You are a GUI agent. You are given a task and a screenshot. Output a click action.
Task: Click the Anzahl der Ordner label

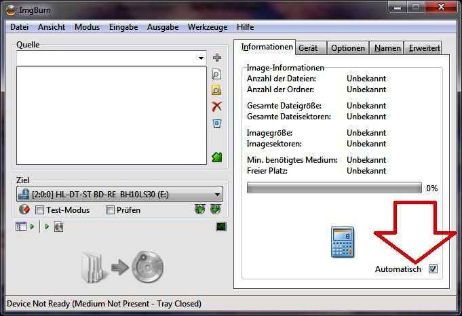click(x=280, y=90)
